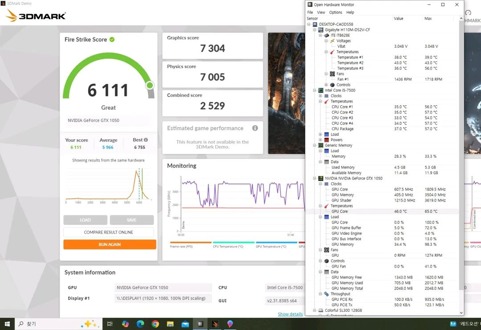
Task: Click the Gigabyte H110M-DS2V-CF mainboard icon
Action: [x=321, y=30]
